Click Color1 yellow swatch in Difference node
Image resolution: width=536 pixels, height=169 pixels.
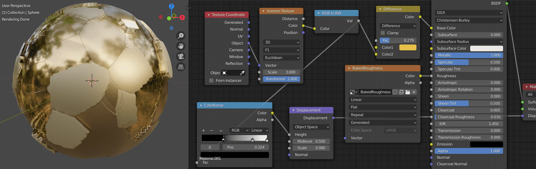pyautogui.click(x=408, y=48)
